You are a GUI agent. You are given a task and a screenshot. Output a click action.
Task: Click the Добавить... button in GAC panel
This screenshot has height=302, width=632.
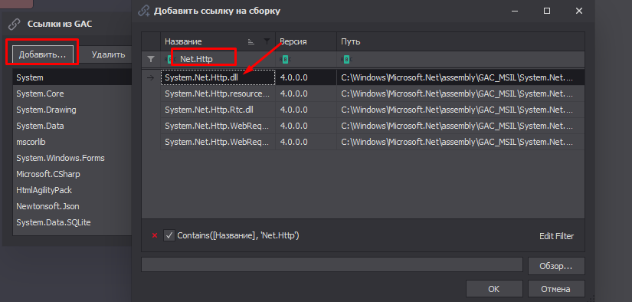point(42,54)
